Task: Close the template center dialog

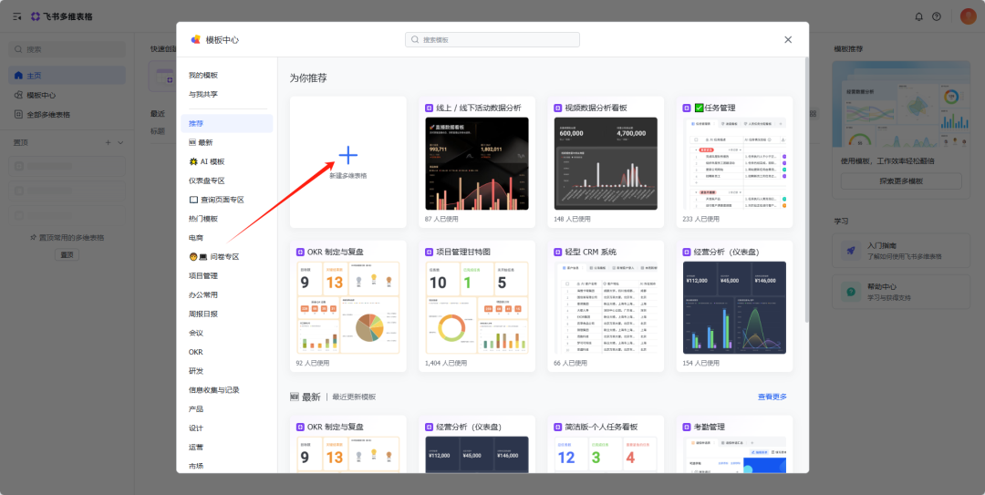Action: click(788, 39)
